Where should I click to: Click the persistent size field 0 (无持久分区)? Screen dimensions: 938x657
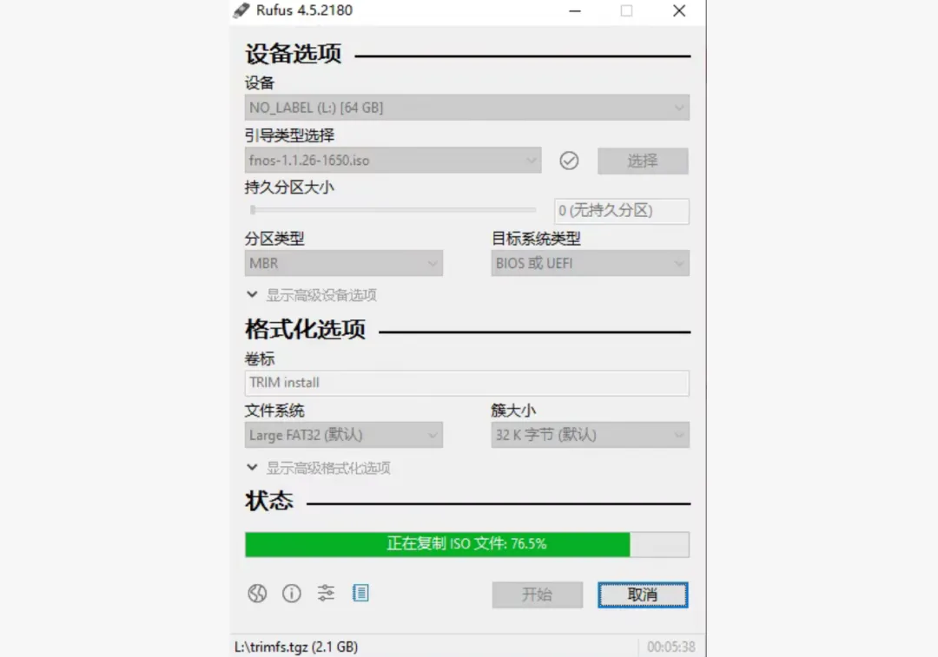click(x=622, y=211)
